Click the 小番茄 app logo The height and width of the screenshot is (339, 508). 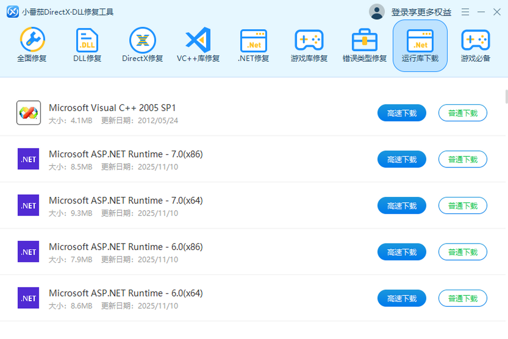[12, 12]
